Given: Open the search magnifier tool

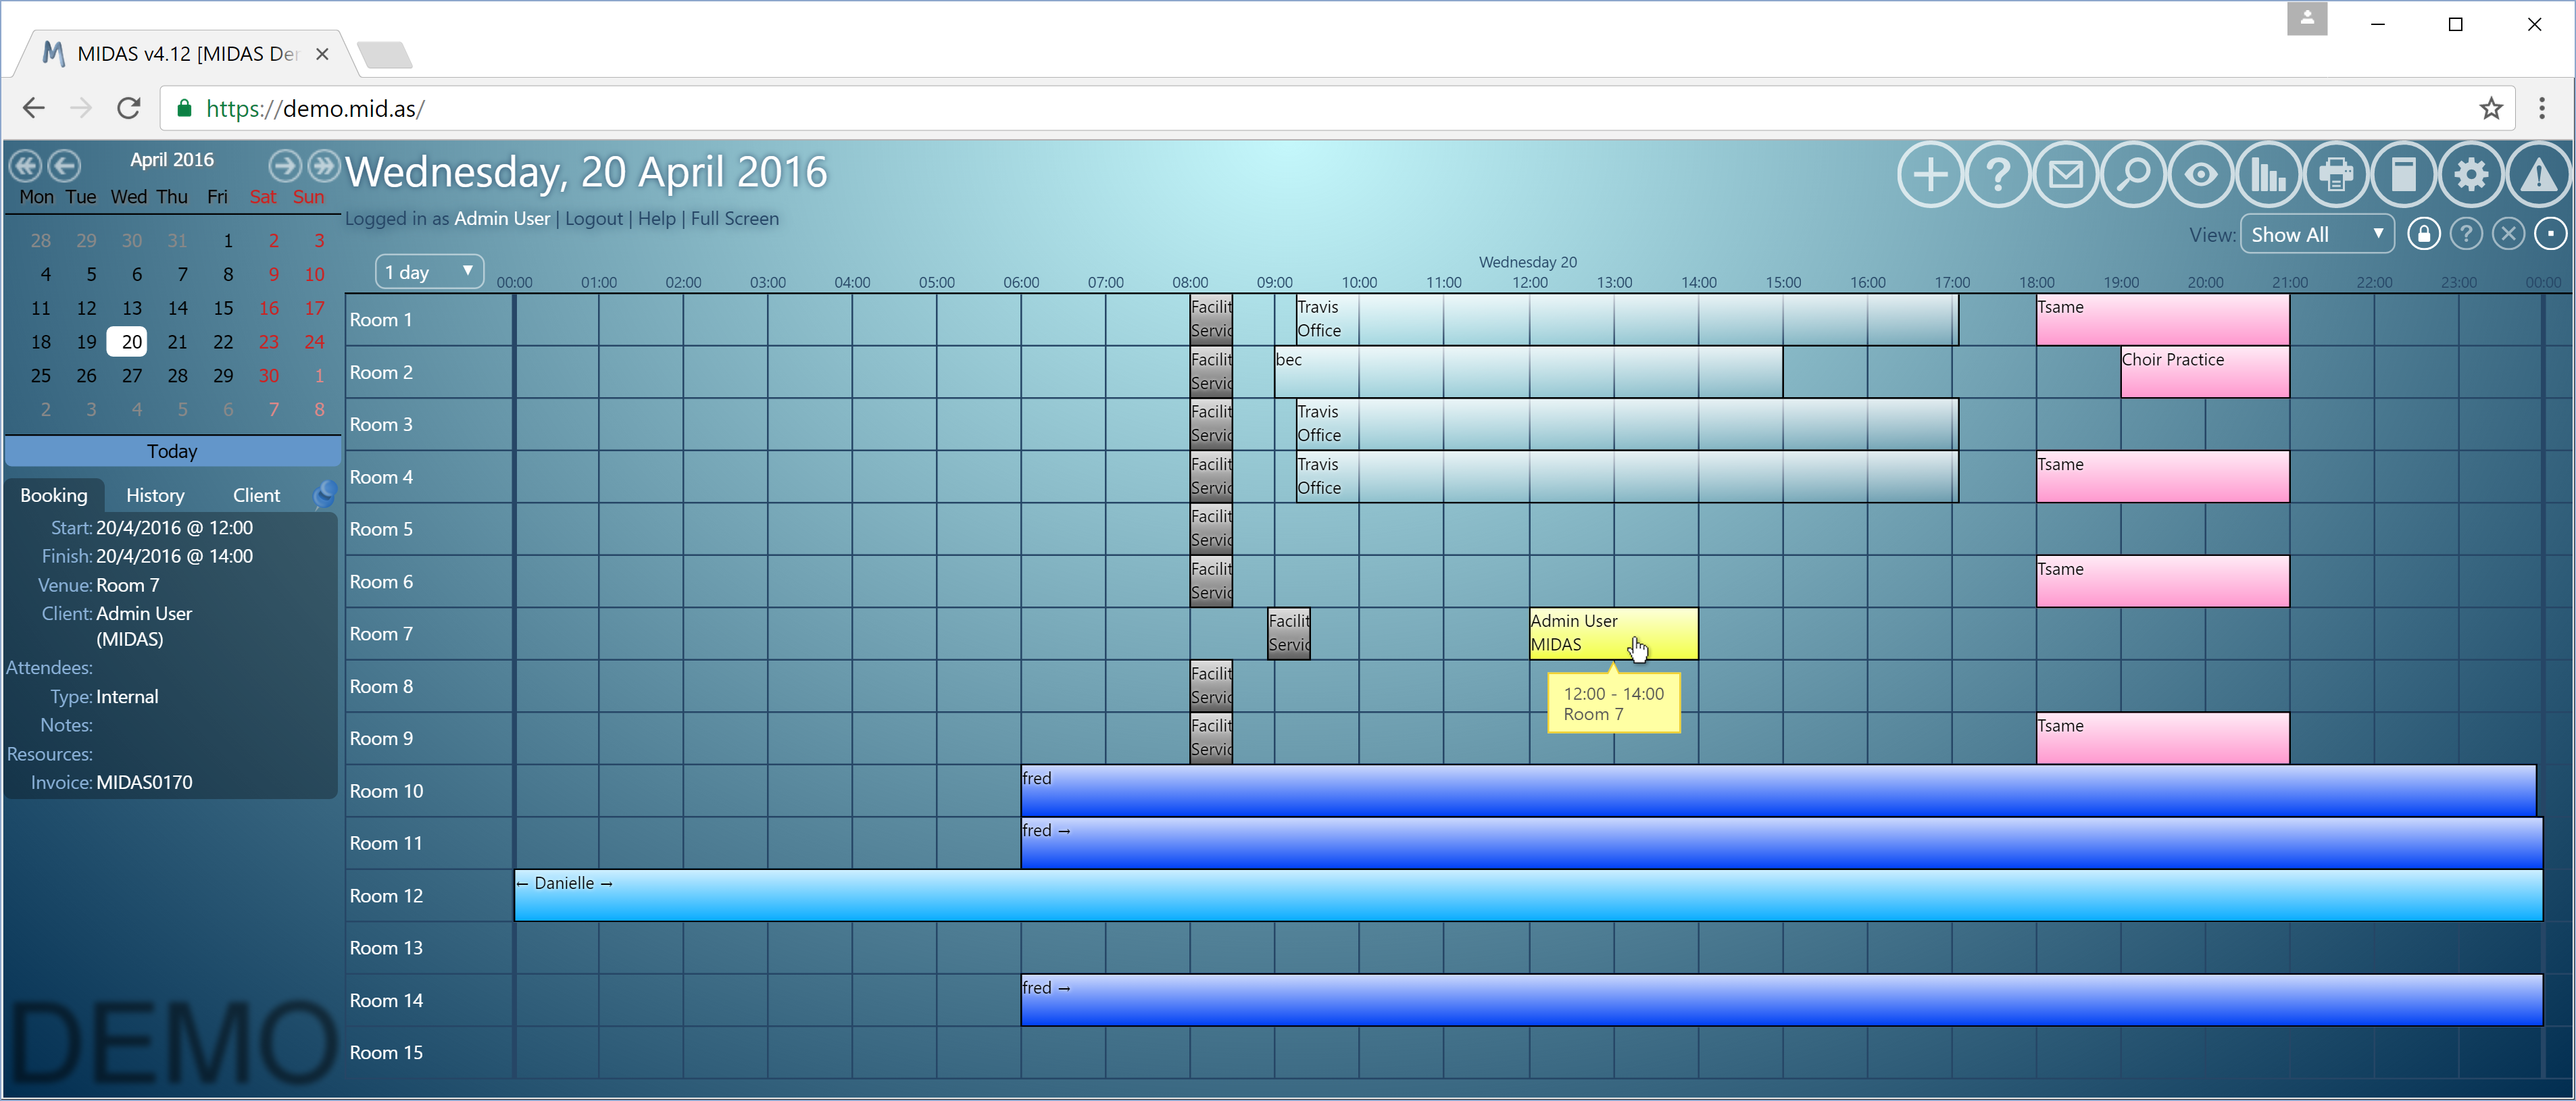Looking at the screenshot, I should point(2133,175).
